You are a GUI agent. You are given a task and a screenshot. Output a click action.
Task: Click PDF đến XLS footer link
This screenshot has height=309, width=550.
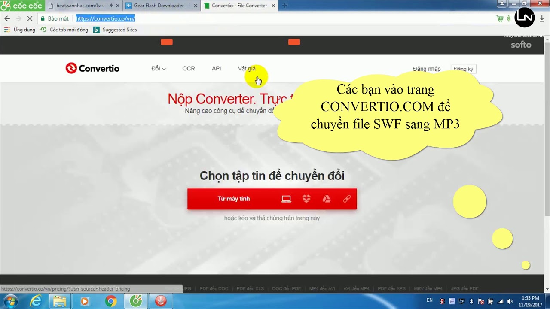click(250, 288)
